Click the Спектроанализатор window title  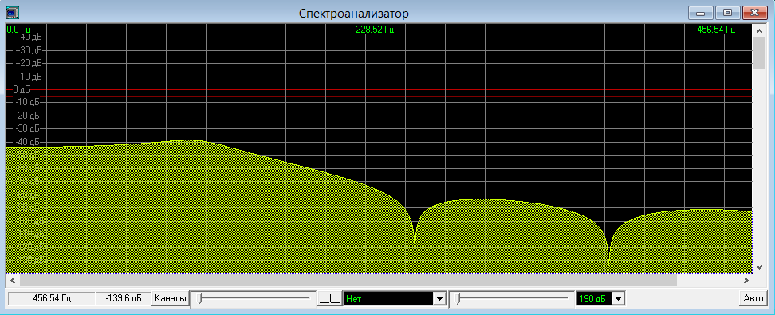[354, 14]
